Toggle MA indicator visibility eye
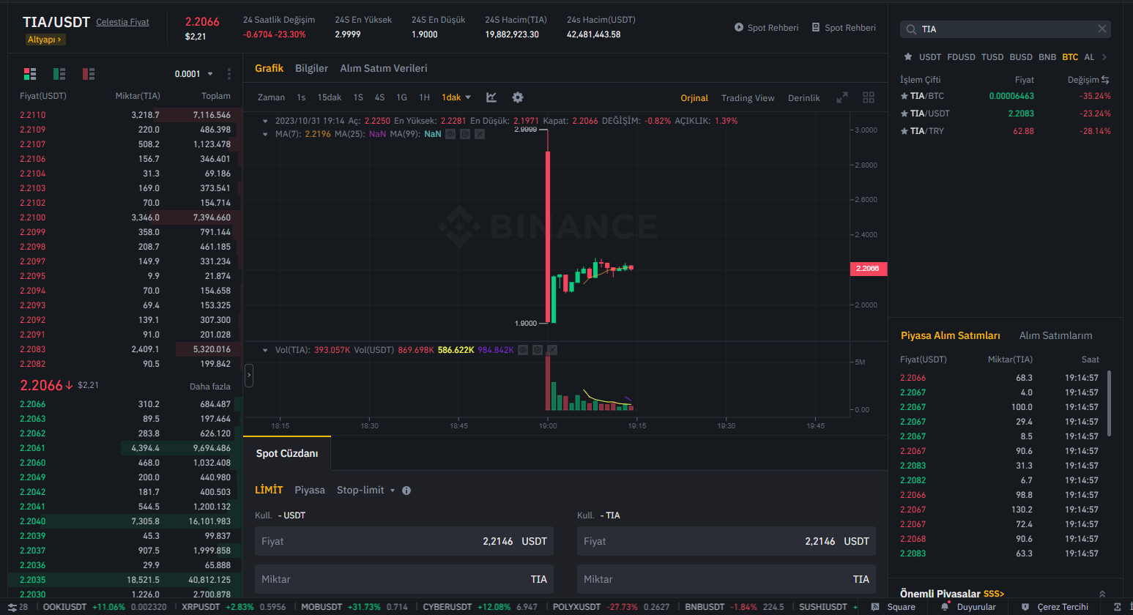1133x615 pixels. coord(450,134)
